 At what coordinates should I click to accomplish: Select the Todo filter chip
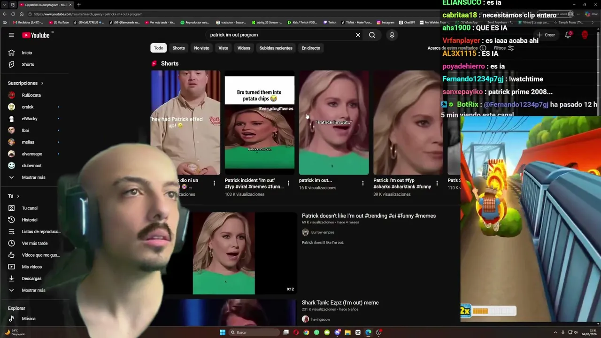pos(159,48)
